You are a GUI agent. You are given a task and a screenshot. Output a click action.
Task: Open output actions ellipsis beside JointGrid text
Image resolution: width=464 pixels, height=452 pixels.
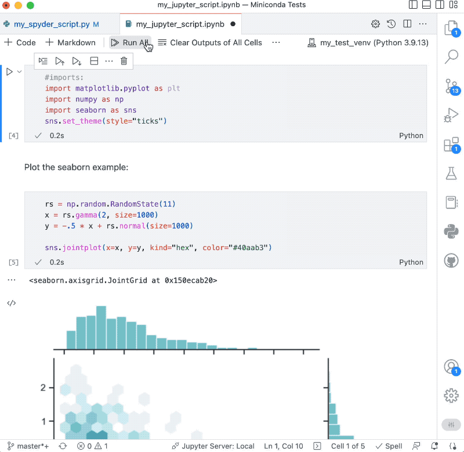click(12, 280)
